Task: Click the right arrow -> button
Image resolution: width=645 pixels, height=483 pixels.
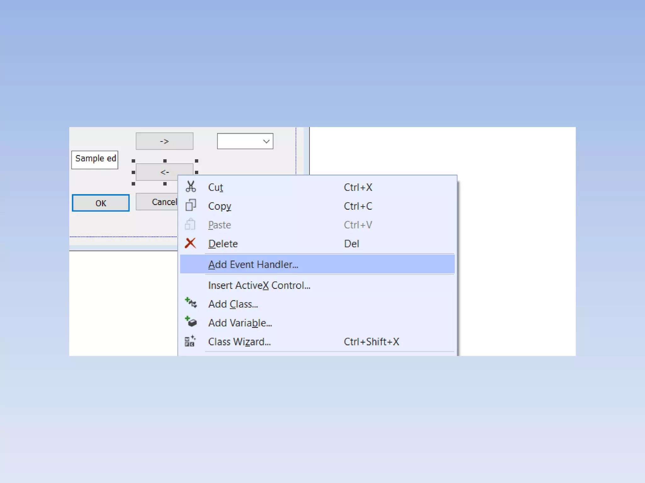Action: coord(164,141)
